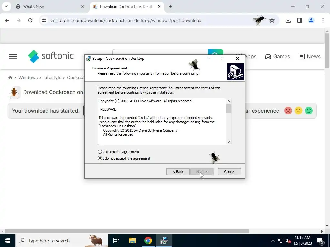Reload the Softonic page
The width and height of the screenshot is (330, 247).
click(x=30, y=20)
